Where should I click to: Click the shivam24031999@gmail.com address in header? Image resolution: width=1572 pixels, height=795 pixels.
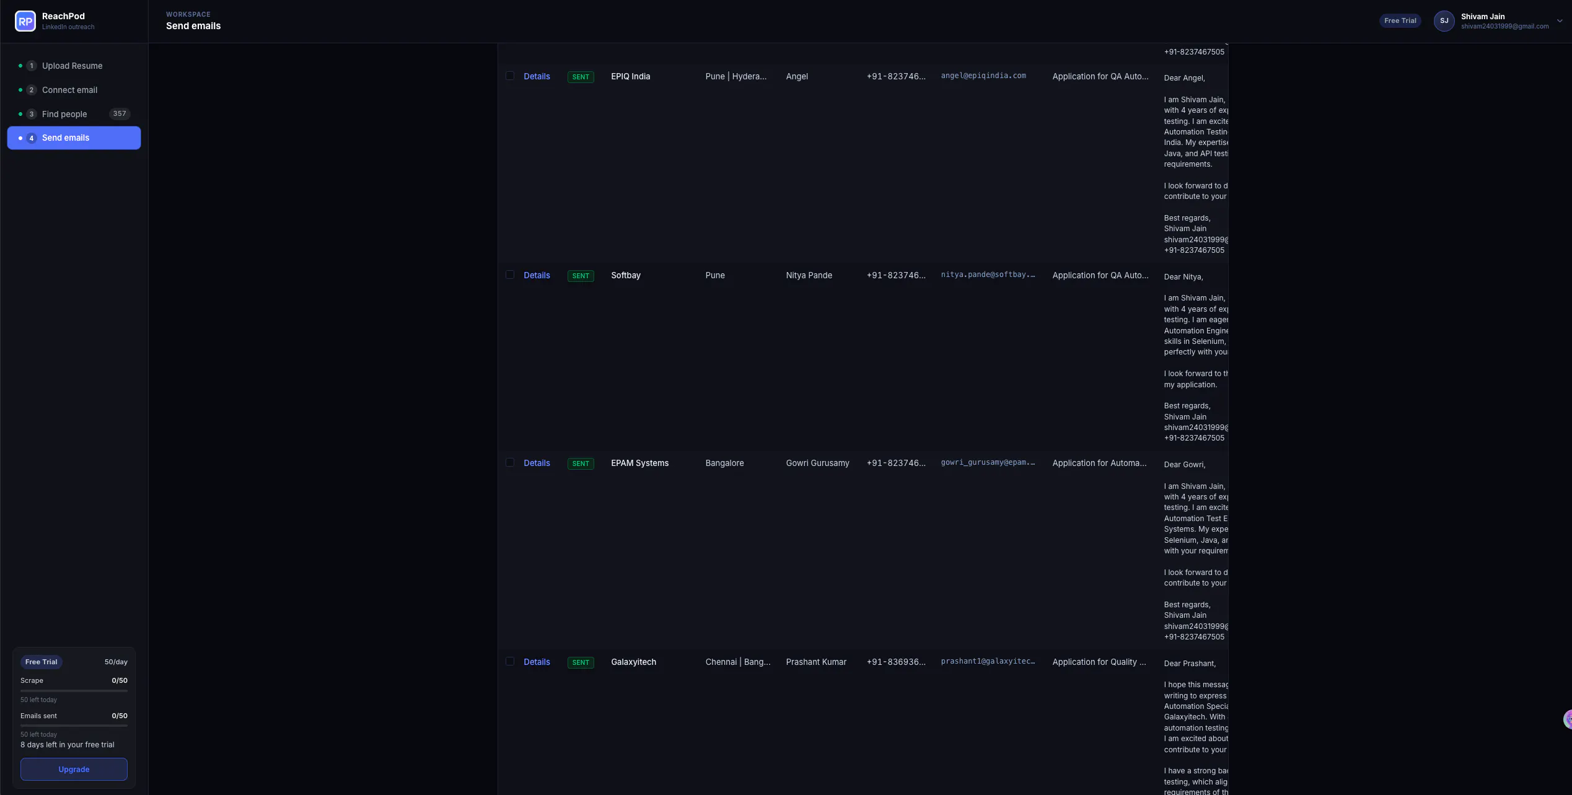1504,27
